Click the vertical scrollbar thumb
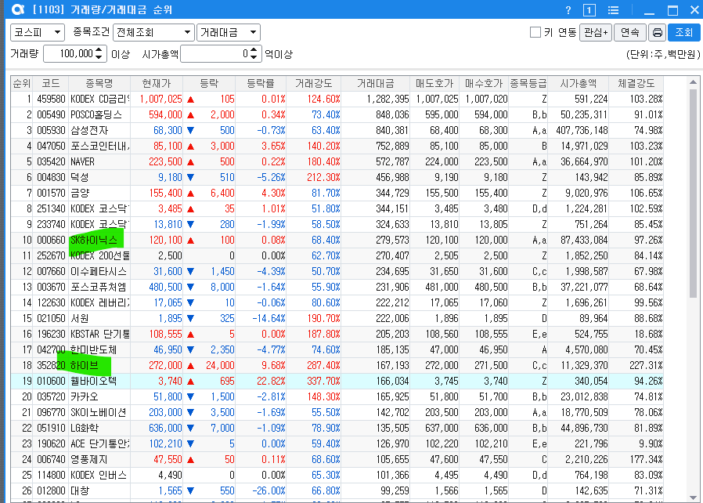The image size is (703, 503). click(x=693, y=193)
